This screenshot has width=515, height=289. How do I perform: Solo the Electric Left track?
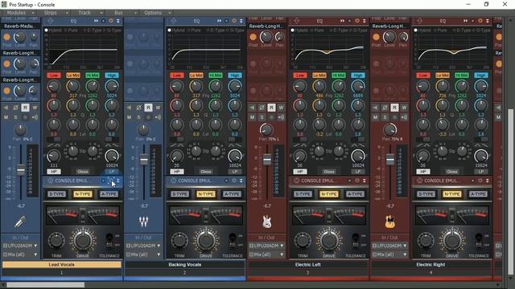point(262,117)
